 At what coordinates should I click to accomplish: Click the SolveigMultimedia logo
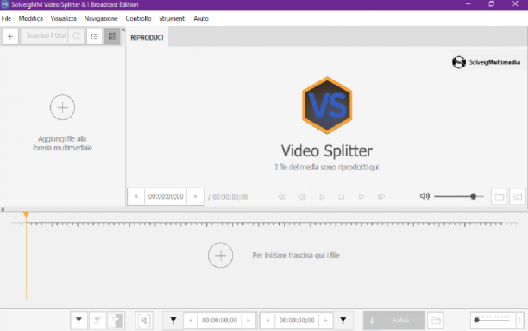pyautogui.click(x=486, y=62)
